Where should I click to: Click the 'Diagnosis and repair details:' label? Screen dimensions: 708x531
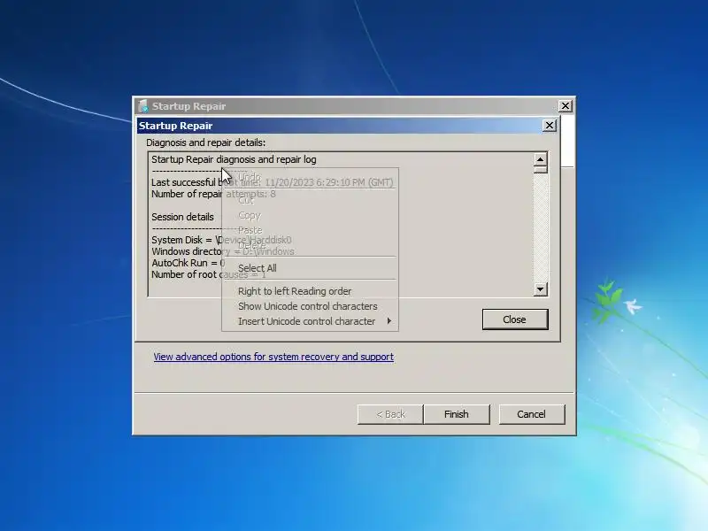[205, 142]
